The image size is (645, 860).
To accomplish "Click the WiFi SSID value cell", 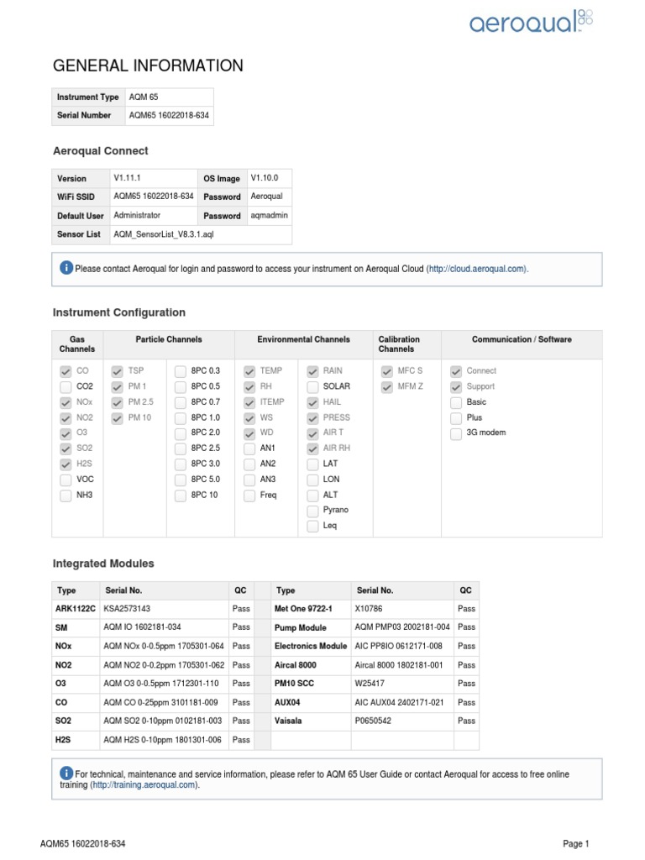I will pos(154,197).
